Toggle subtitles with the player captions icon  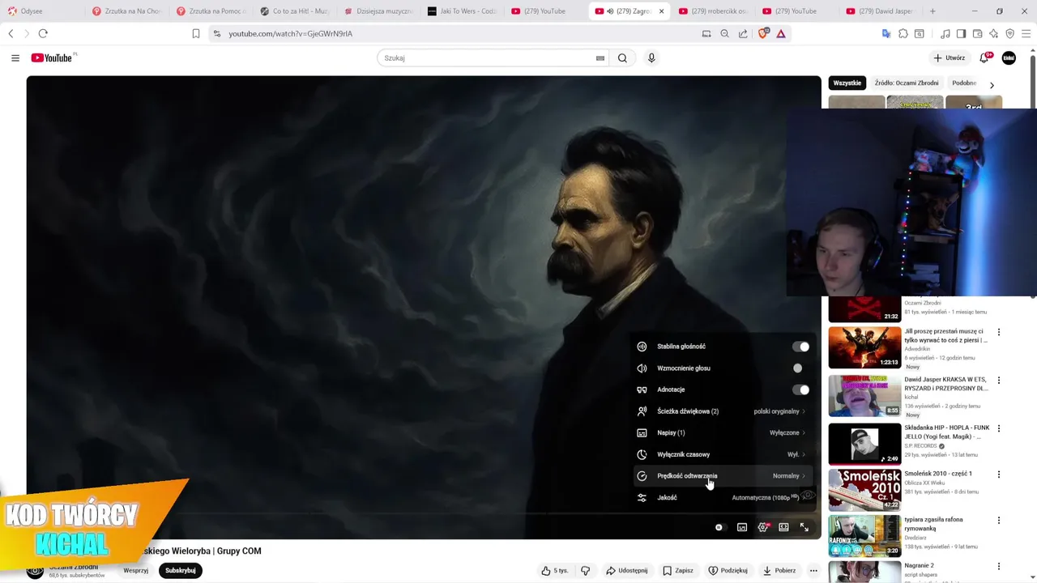(742, 527)
